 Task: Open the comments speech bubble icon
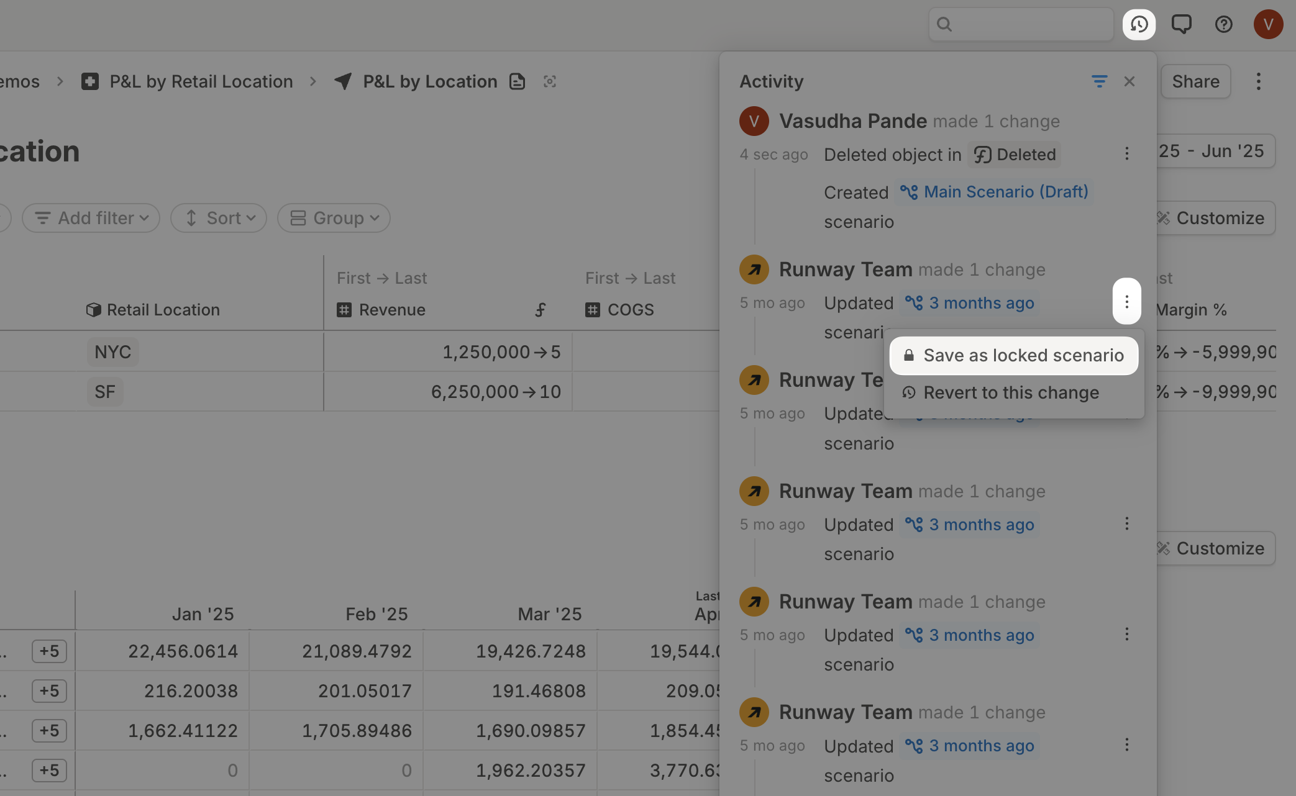tap(1181, 25)
